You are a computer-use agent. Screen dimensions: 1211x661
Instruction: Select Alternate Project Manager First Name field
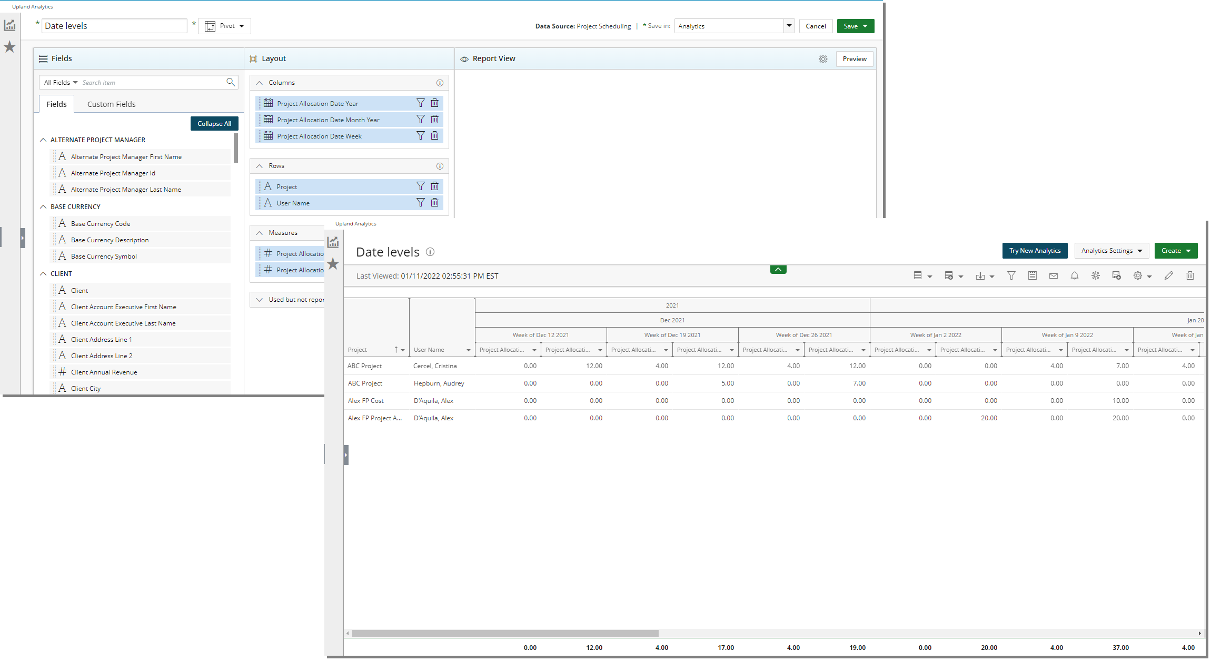pos(140,157)
